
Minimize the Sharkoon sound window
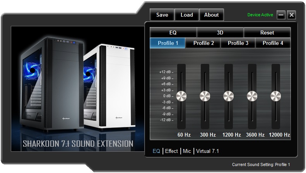[x=281, y=15]
